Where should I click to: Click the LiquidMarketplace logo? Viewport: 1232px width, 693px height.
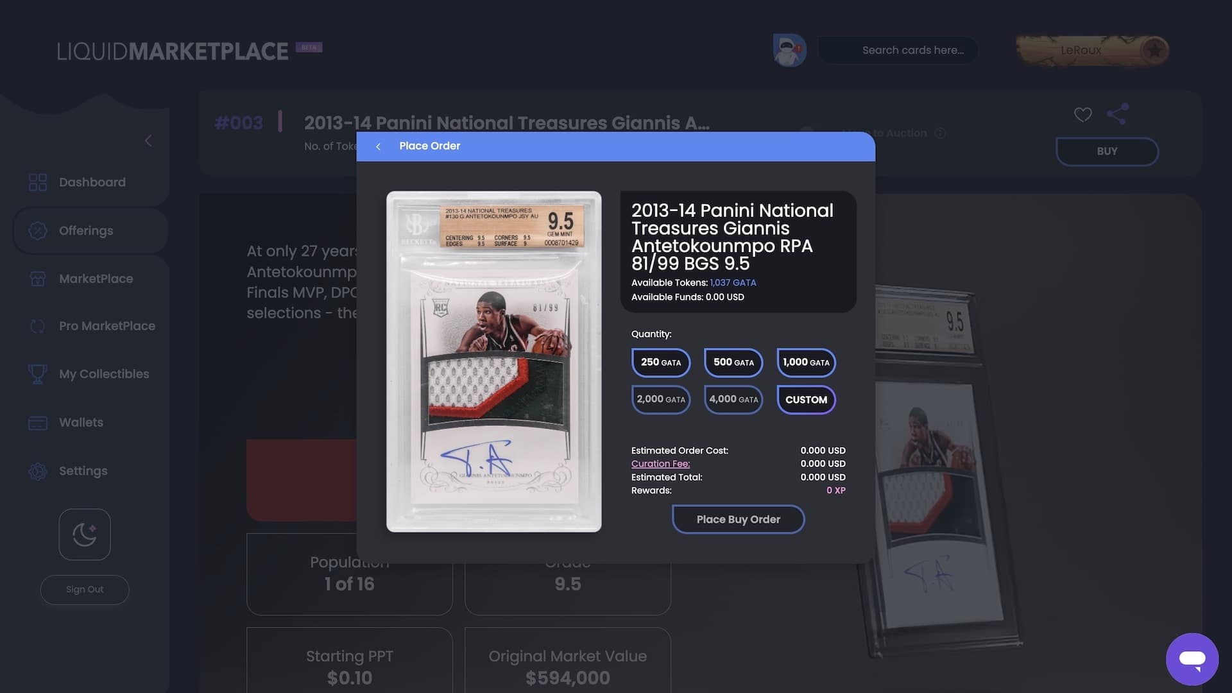click(173, 51)
